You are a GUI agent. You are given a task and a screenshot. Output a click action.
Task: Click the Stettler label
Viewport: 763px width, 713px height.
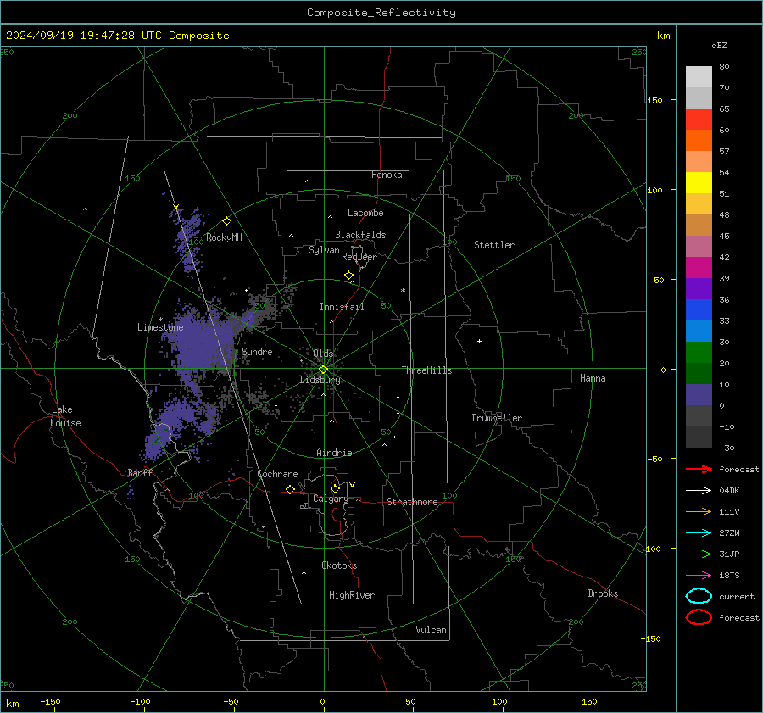coord(494,245)
